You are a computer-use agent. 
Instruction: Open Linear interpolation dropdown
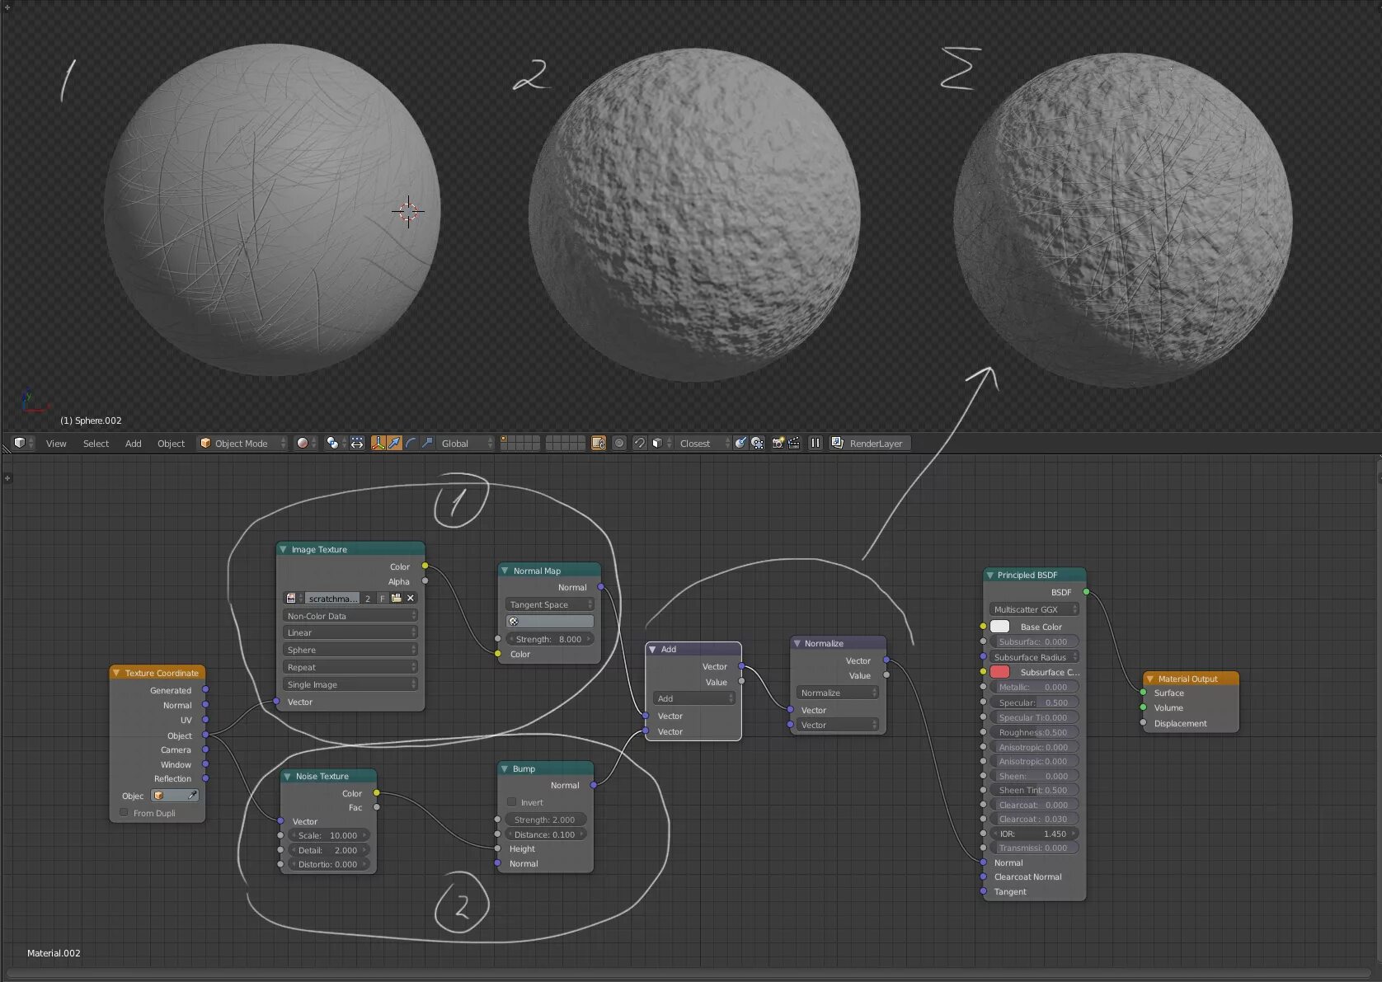pos(350,632)
